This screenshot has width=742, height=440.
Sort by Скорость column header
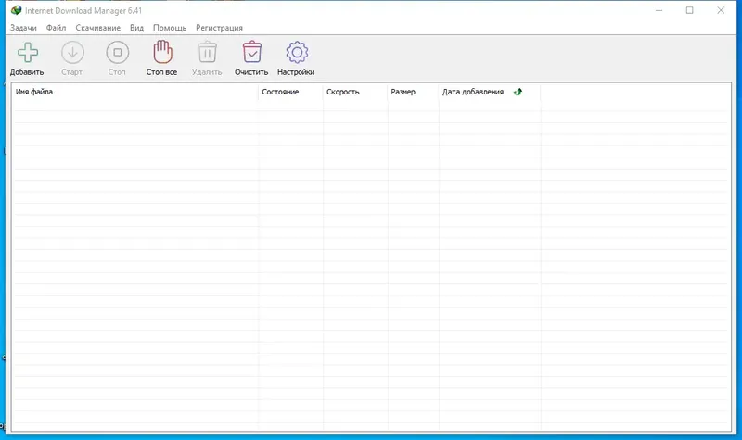point(355,92)
